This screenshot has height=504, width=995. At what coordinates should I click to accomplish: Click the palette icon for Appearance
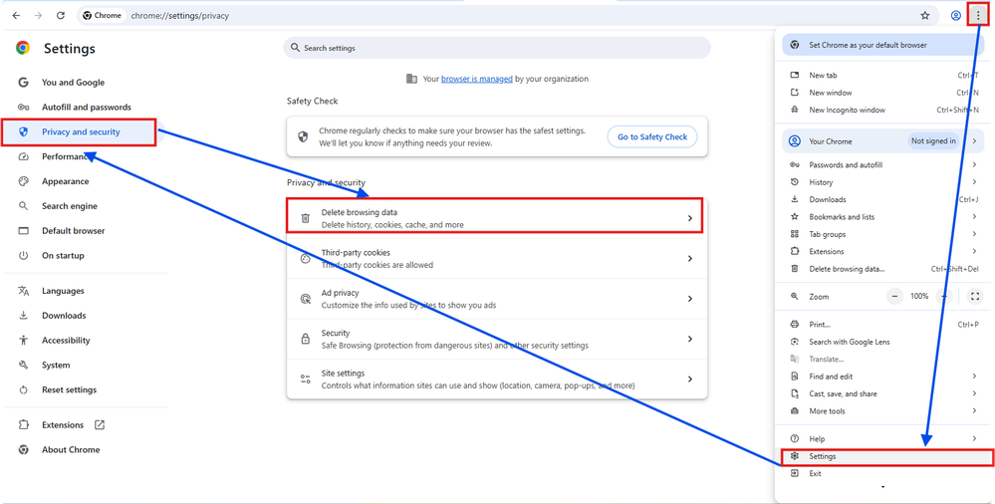coord(24,181)
